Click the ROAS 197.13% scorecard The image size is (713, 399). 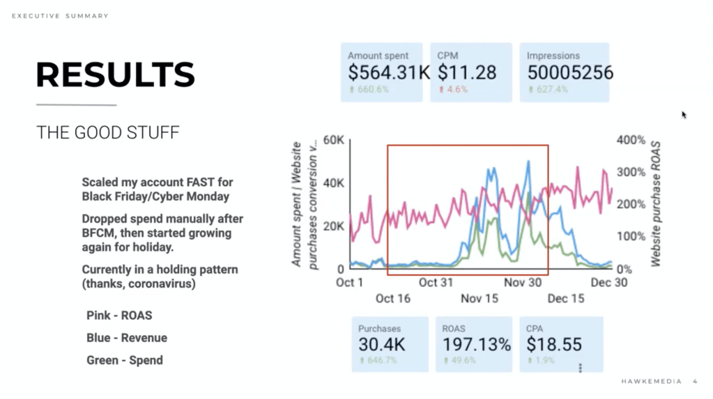[x=476, y=343]
